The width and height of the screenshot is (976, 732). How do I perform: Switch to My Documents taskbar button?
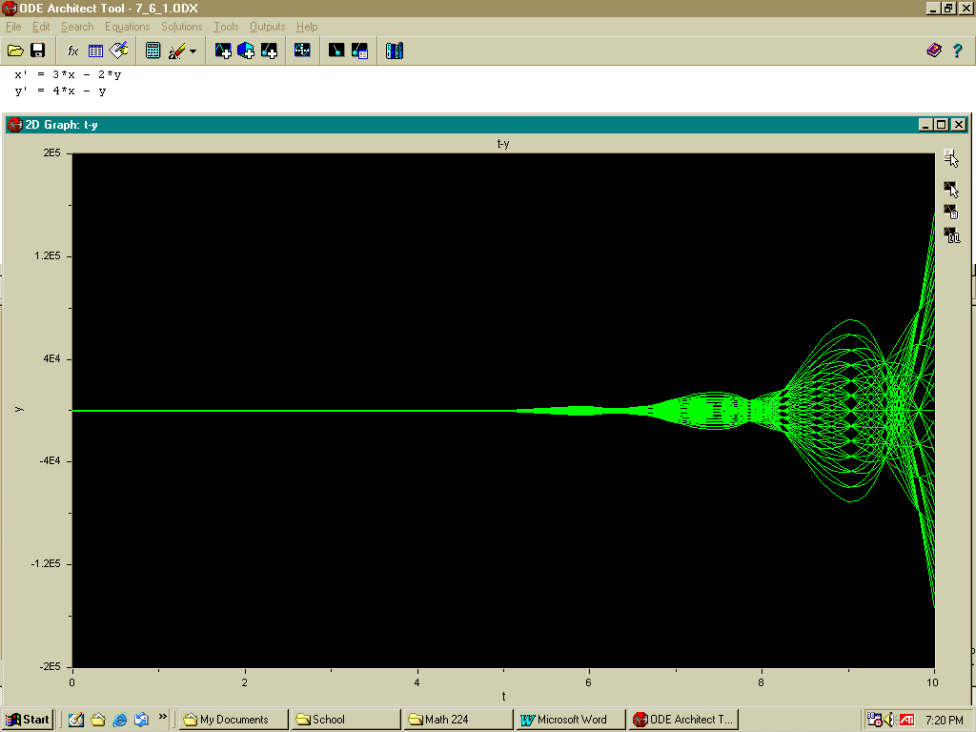[234, 720]
